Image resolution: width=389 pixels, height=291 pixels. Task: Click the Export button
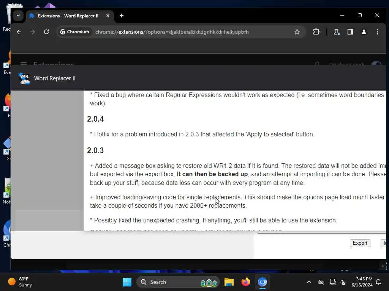[360, 243]
